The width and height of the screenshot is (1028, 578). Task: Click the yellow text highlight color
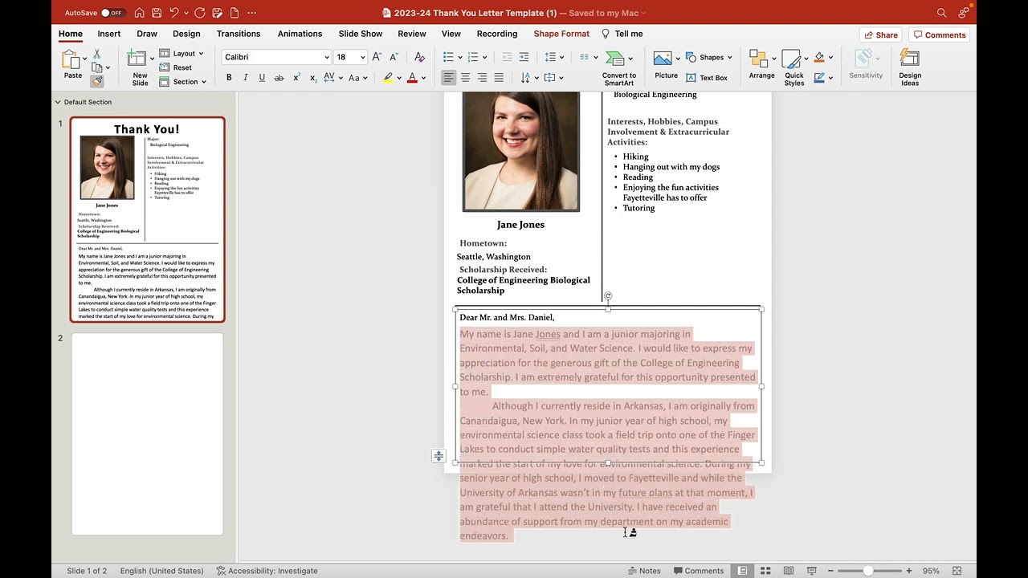tap(388, 78)
